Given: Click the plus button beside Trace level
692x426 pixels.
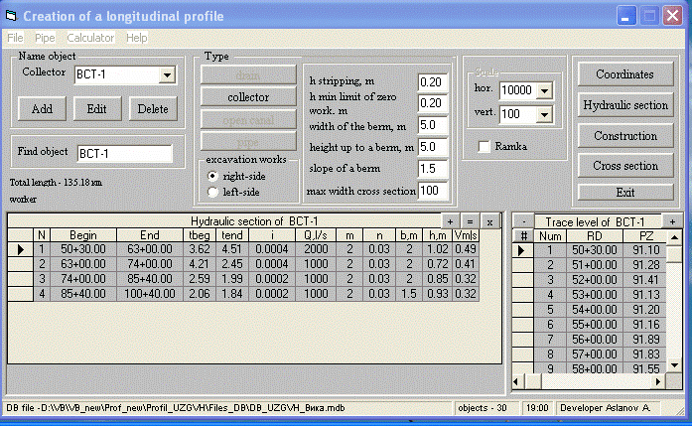Looking at the screenshot, I should click(x=673, y=220).
